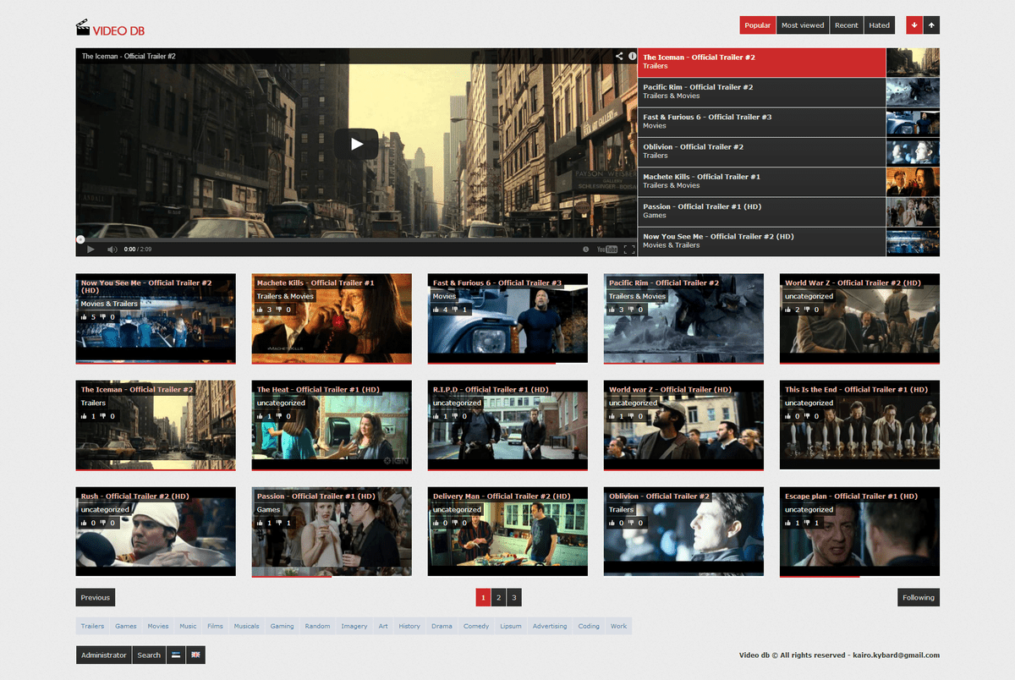Screen dimensions: 1015x680
Task: Click the Following page button
Action: tap(918, 598)
